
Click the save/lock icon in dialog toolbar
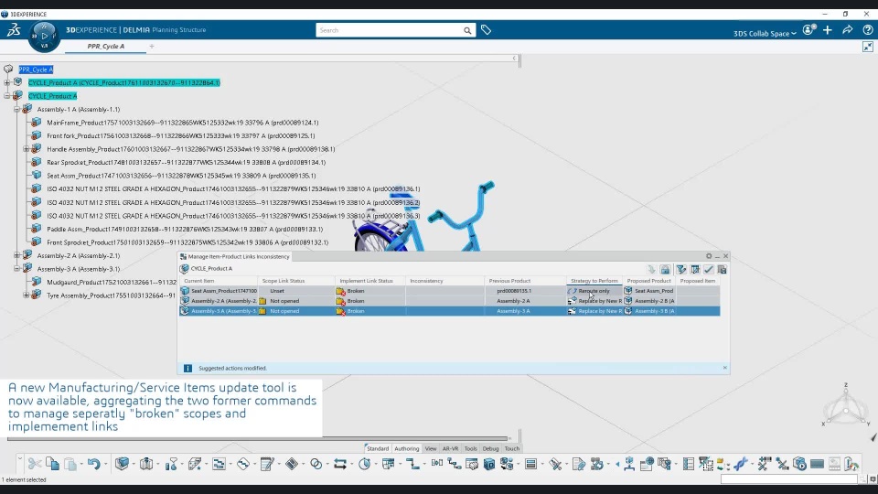pyautogui.click(x=665, y=269)
